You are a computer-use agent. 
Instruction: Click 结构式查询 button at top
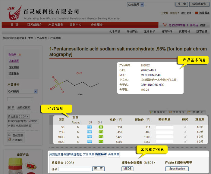[x=199, y=4]
